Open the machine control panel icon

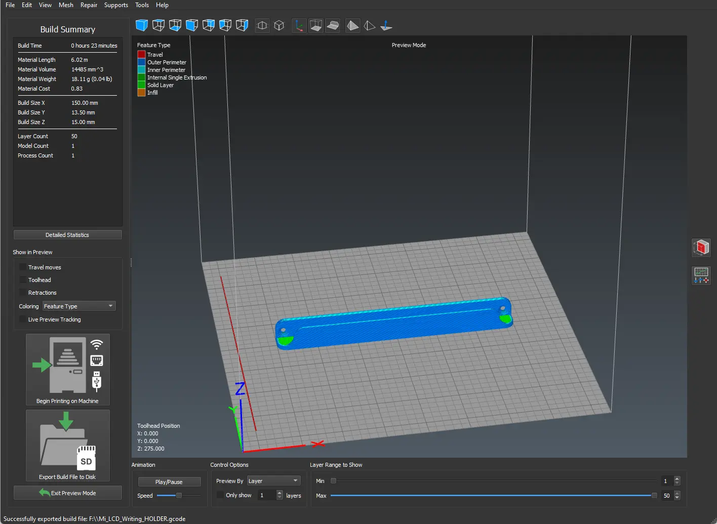point(701,275)
